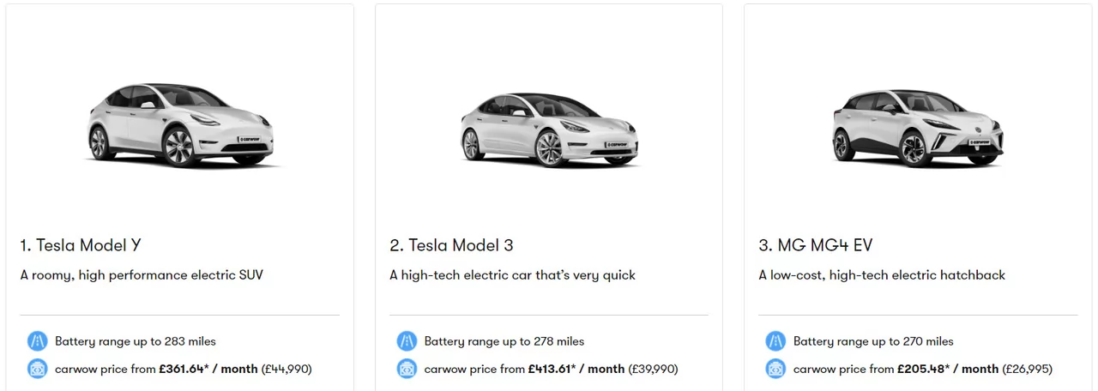Viewport: 1098px width, 391px height.
Task: Select the Tesla Model 3 carwow price icon
Action: click(x=407, y=369)
